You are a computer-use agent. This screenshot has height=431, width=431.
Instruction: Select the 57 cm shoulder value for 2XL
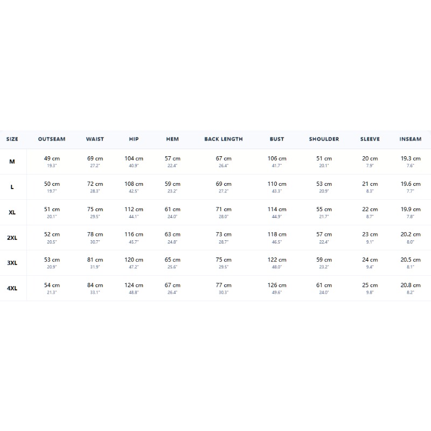[324, 234]
